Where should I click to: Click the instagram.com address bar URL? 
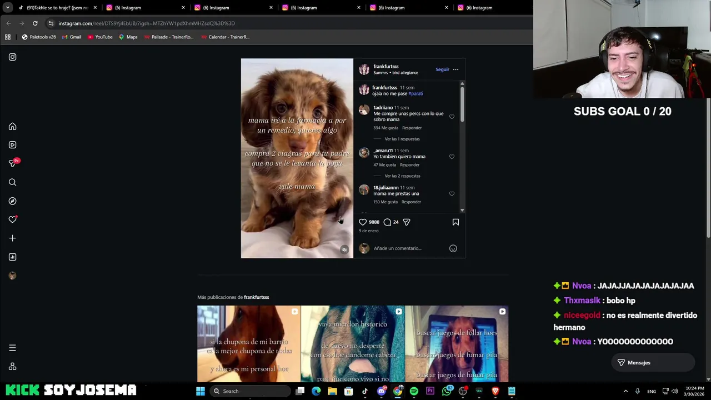(147, 23)
